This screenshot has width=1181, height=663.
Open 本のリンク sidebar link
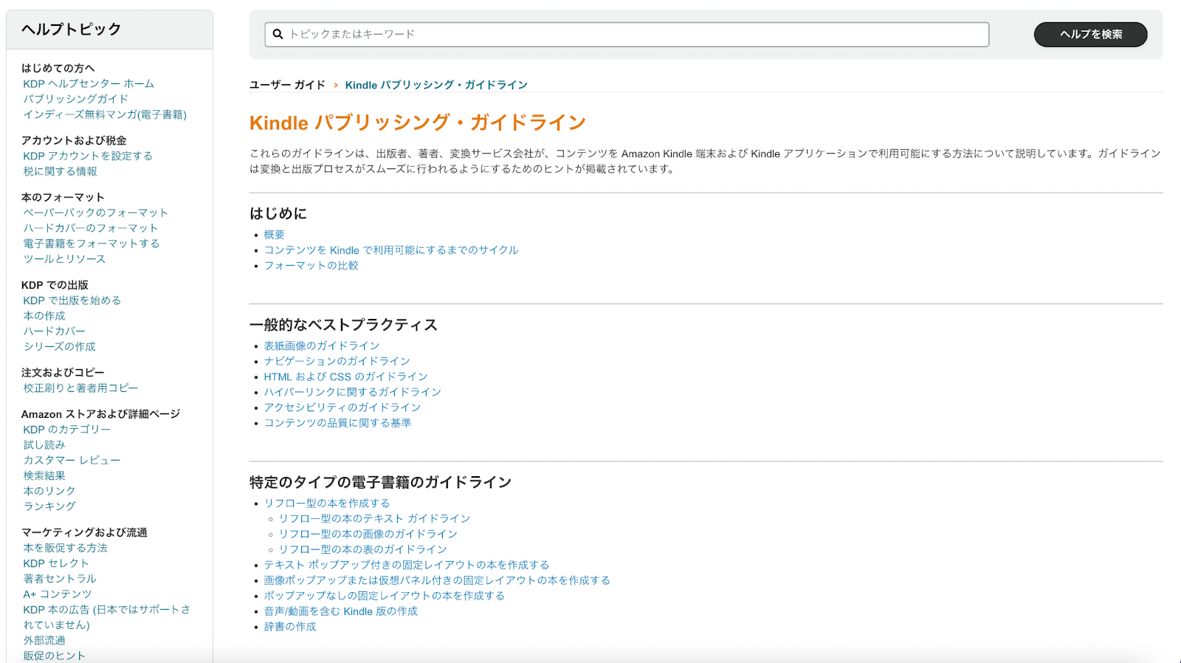49,491
